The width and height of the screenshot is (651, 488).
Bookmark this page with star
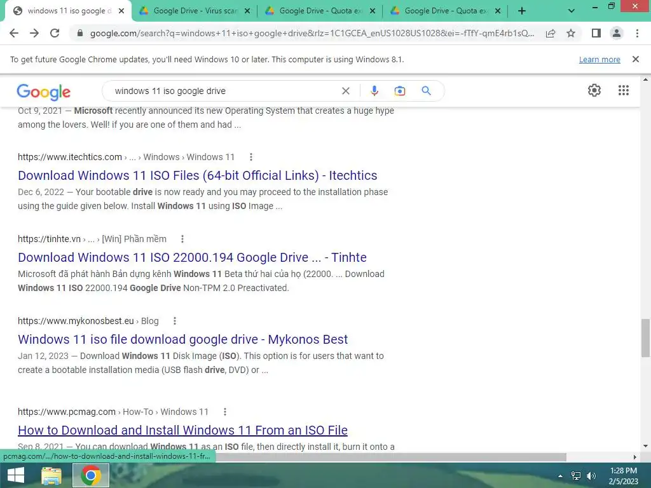[x=571, y=33]
